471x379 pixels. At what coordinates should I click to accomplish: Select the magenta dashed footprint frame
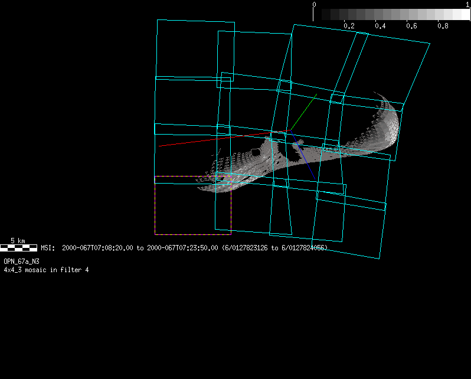point(192,205)
